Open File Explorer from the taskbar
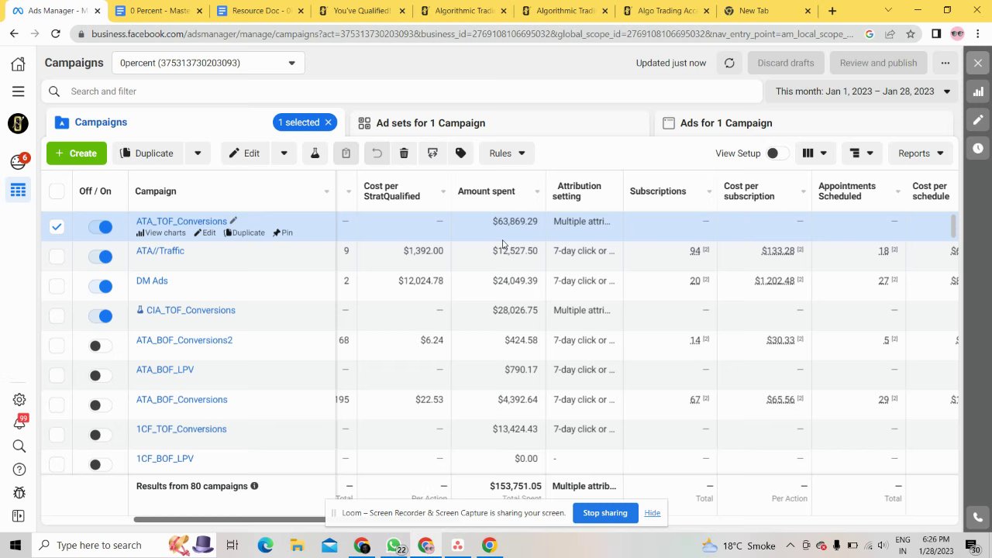This screenshot has height=558, width=992. tap(298, 546)
